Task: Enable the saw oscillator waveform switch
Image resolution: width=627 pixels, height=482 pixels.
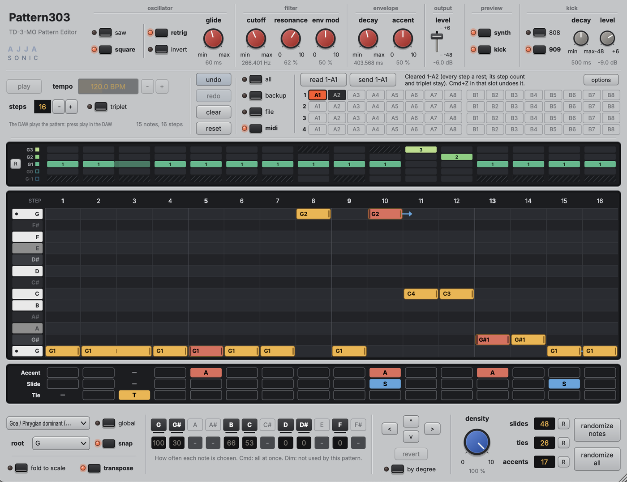Action: (x=105, y=33)
